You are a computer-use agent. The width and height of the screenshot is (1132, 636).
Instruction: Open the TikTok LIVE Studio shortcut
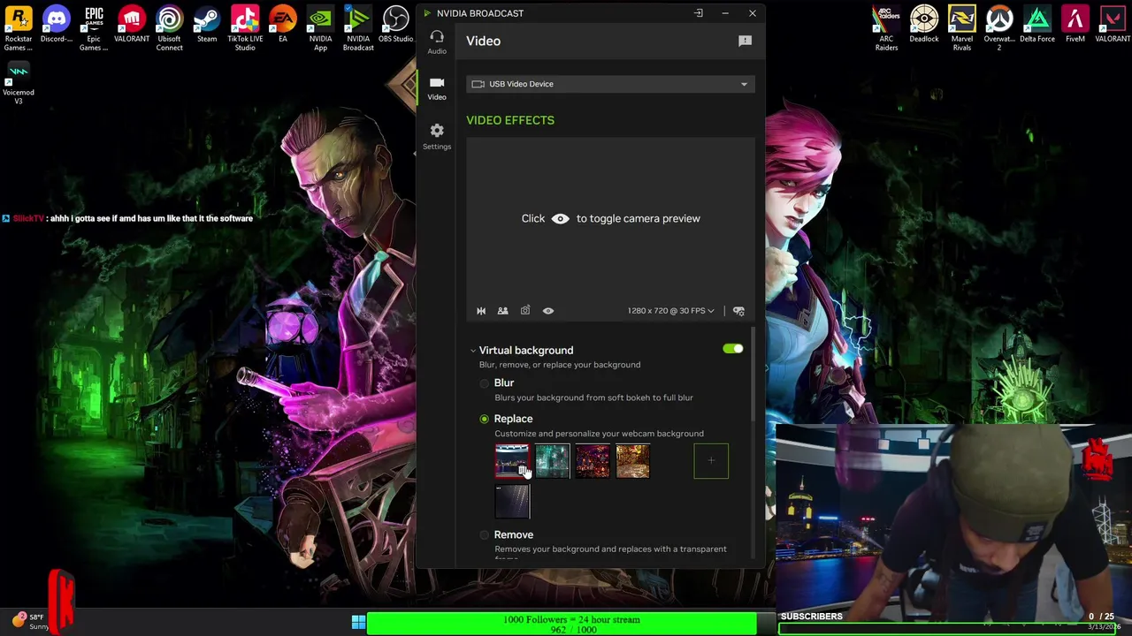coord(245,28)
